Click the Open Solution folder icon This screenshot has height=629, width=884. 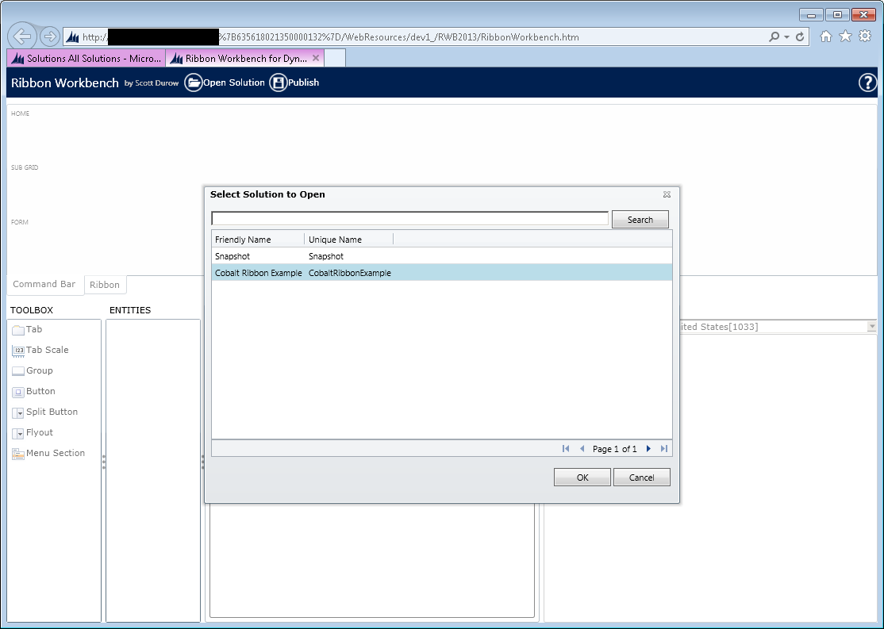click(x=194, y=82)
